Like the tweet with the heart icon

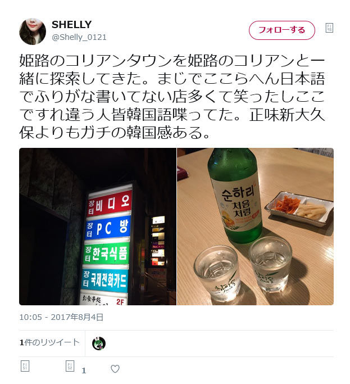tap(115, 369)
